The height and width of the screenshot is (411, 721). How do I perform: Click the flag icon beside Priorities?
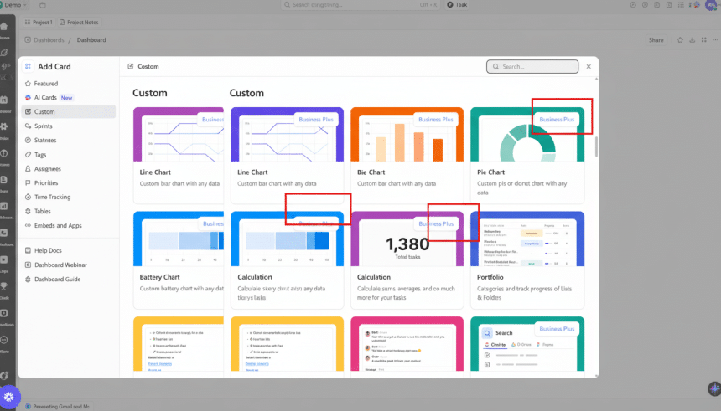click(x=28, y=182)
